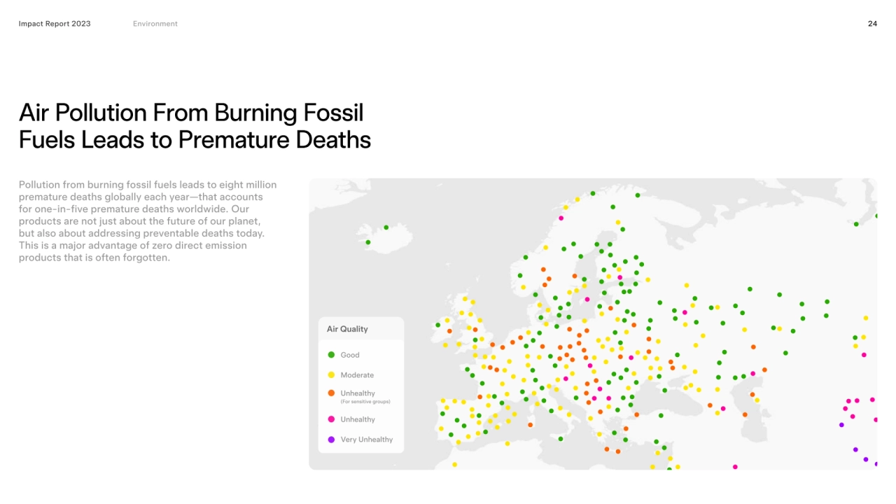This screenshot has height=504, width=896.
Task: Click the pink Unhealthy legend dot
Action: click(331, 419)
